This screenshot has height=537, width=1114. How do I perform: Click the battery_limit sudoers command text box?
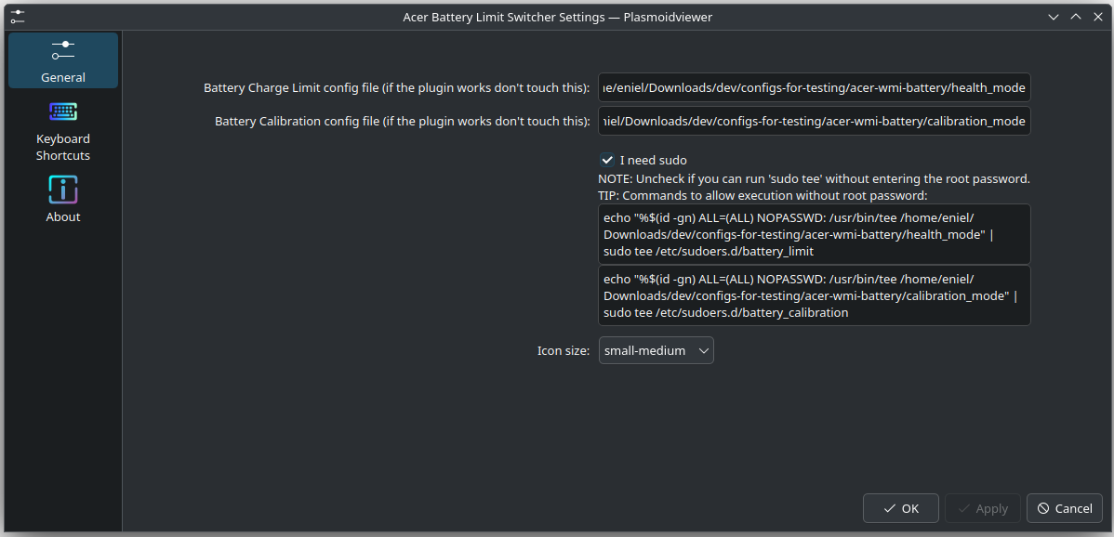[x=815, y=234]
